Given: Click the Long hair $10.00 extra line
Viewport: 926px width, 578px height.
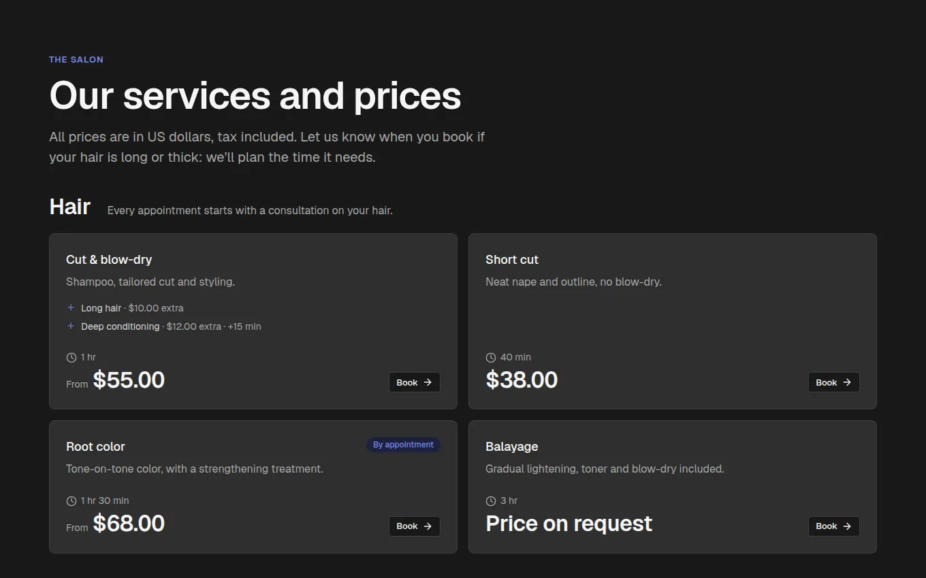Looking at the screenshot, I should (x=132, y=308).
